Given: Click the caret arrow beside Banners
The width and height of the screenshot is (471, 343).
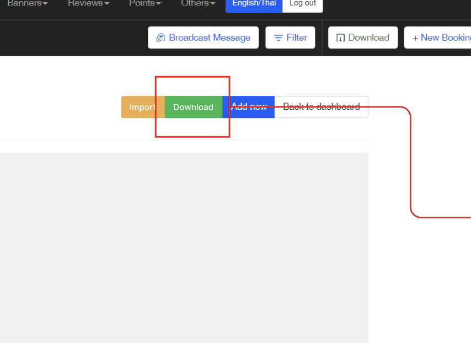Looking at the screenshot, I should click(x=45, y=4).
